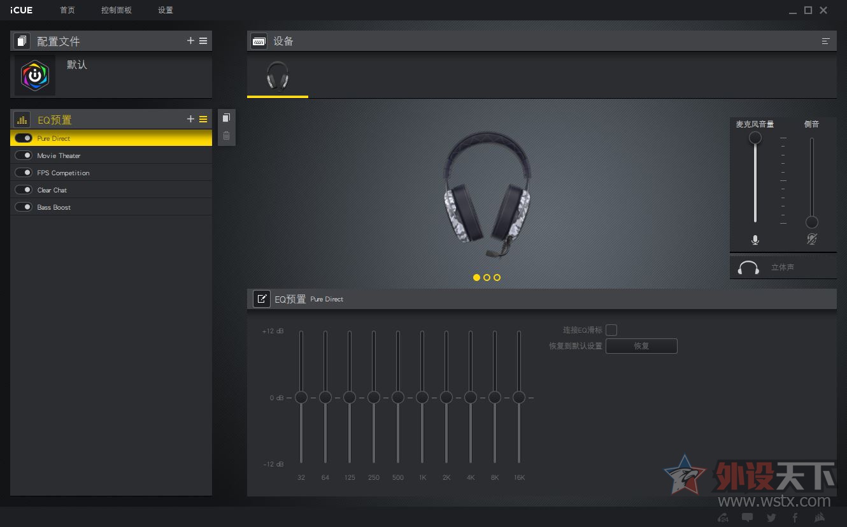Open the 首页 menu
This screenshot has width=847, height=527.
(x=67, y=10)
